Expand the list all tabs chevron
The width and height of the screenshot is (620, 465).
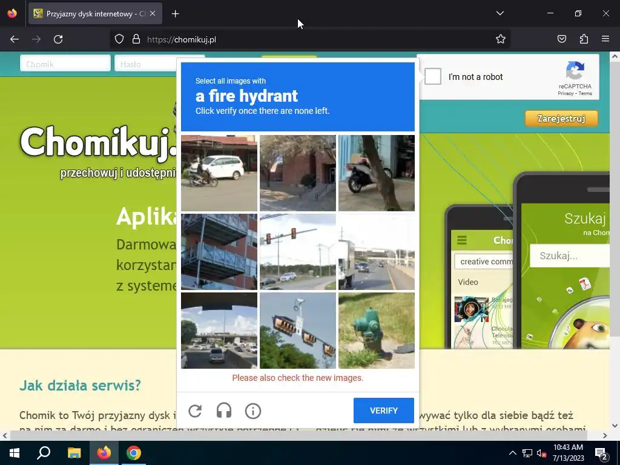click(500, 13)
